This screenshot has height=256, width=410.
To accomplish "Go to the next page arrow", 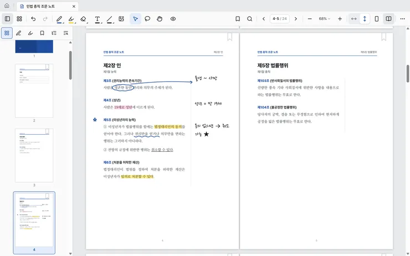I will [296, 19].
